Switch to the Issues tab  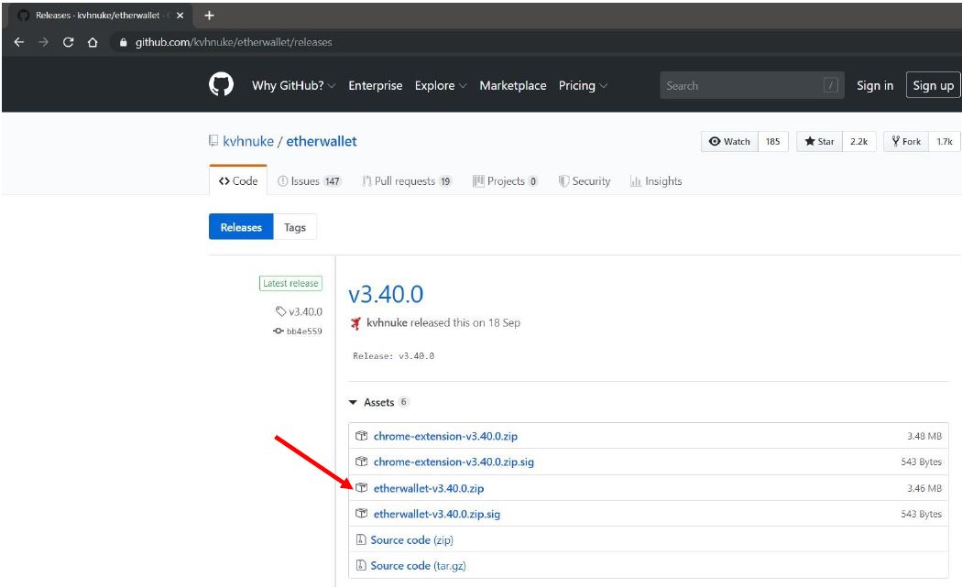[309, 181]
